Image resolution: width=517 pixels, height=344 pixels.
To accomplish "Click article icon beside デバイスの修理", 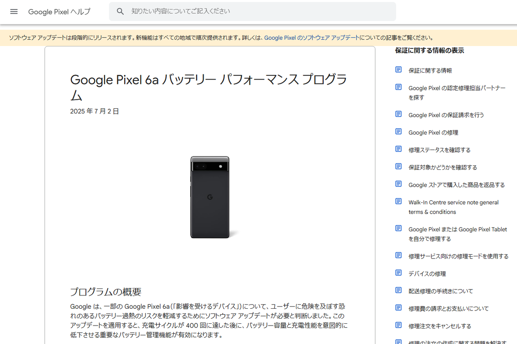I will pyautogui.click(x=399, y=273).
